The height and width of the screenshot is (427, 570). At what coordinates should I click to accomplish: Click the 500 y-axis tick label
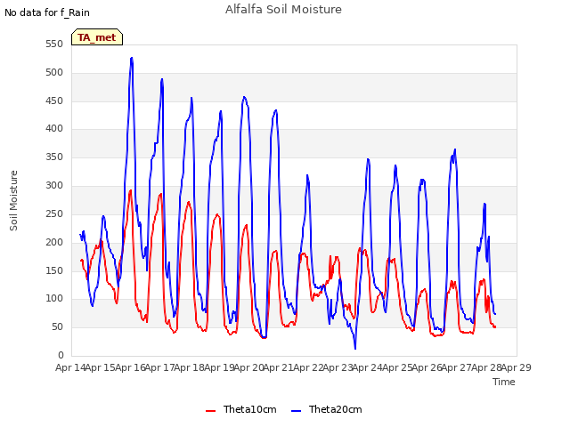[54, 72]
